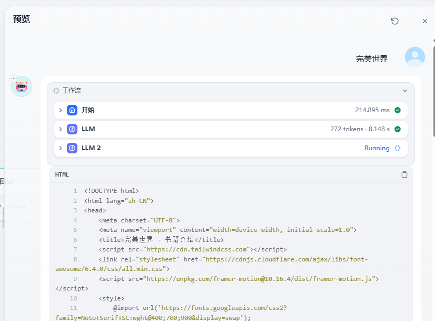
Task: Click the HTML code block label
Action: click(62, 174)
